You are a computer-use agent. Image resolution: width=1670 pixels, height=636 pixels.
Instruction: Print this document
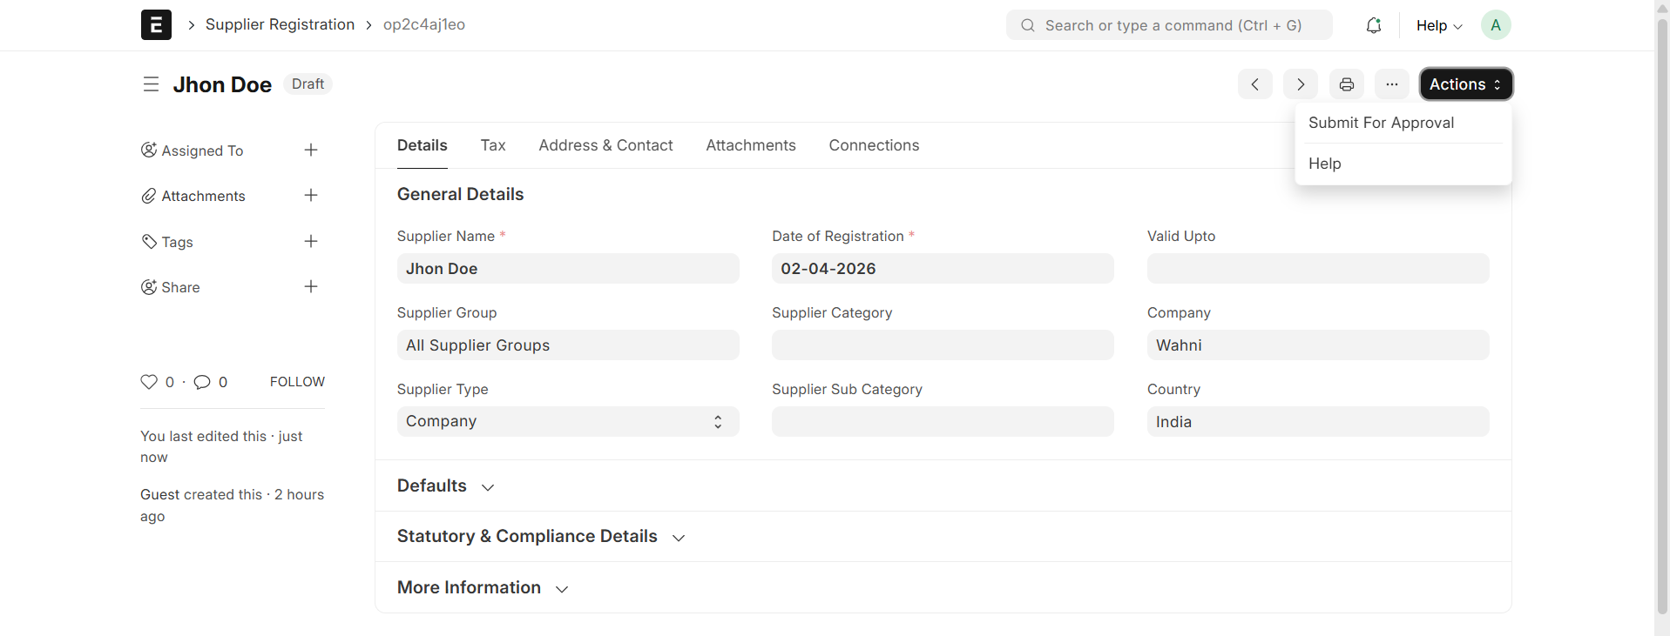coord(1347,84)
